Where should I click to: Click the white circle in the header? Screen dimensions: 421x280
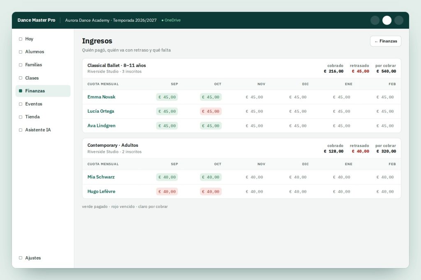pyautogui.click(x=387, y=20)
